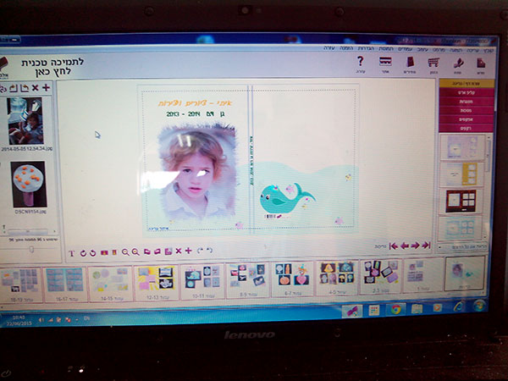Screen dimensions: 508x381
Task: Open the www website icon
Action: pos(385,61)
